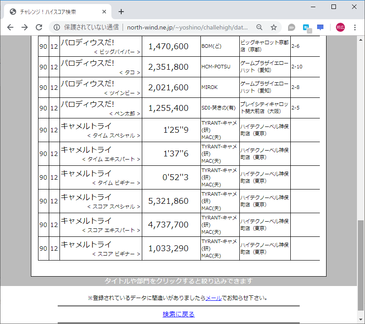Click the score 4,737,700
Image resolution: width=365 pixels, height=324 pixels.
click(168, 225)
